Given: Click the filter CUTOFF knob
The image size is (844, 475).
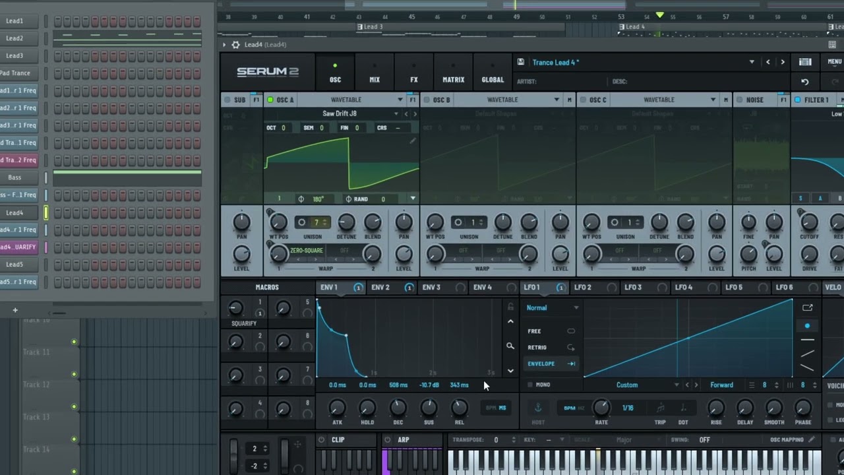Looking at the screenshot, I should (809, 222).
